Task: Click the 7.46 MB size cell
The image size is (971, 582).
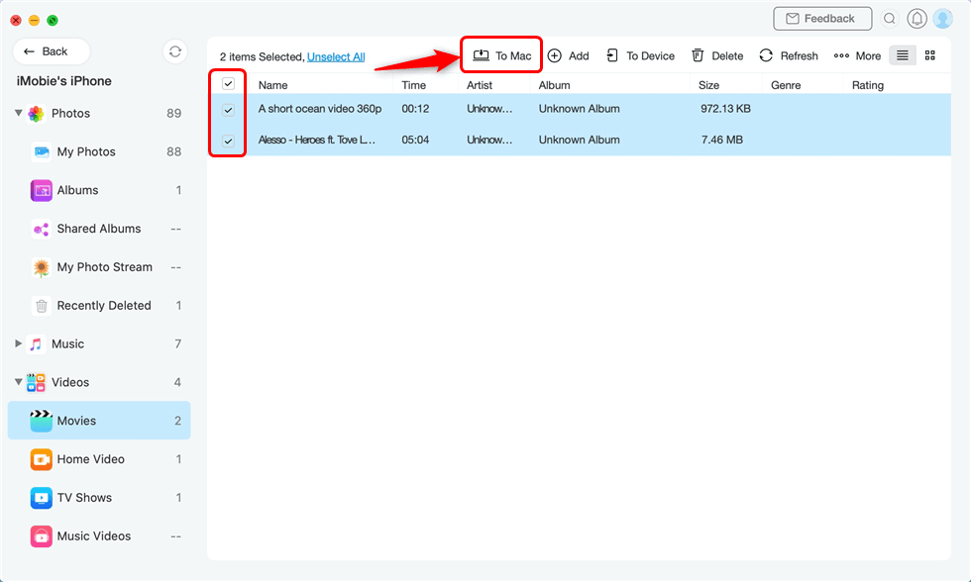Action: (x=722, y=140)
